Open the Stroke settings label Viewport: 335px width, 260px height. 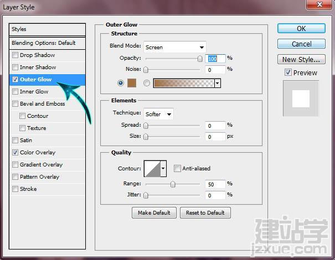[28, 189]
